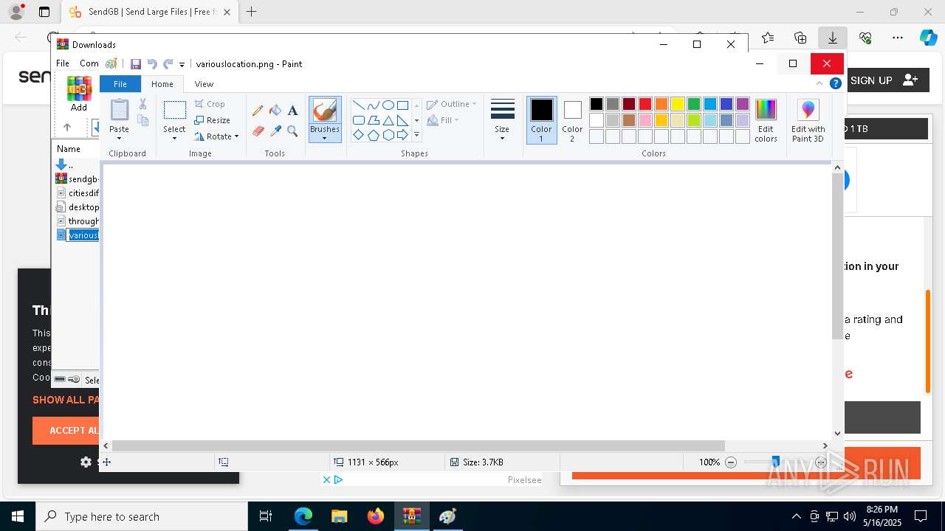
Task: Pick the purple color swatch
Action: pos(743,104)
